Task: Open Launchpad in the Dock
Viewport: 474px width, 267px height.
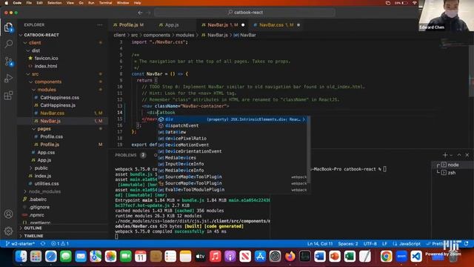Action: pyautogui.click(x=36, y=257)
